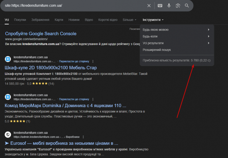The height and width of the screenshot is (158, 228).
Task: Open Шкаф-купе 2D 1800x900x2100 result
Action: [x=51, y=68]
